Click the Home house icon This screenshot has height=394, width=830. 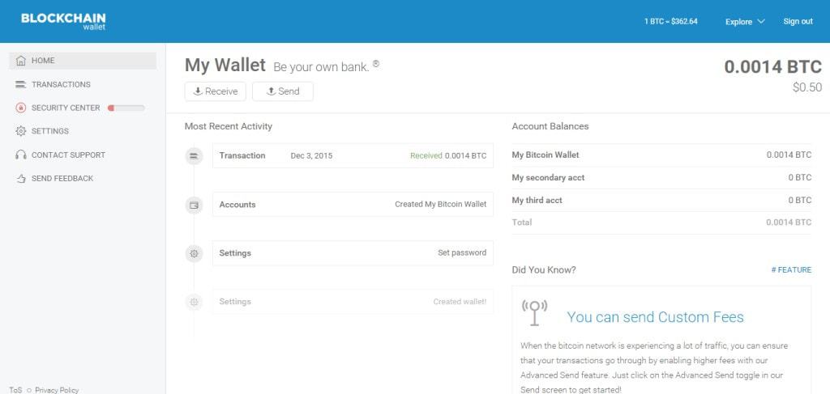pos(20,61)
